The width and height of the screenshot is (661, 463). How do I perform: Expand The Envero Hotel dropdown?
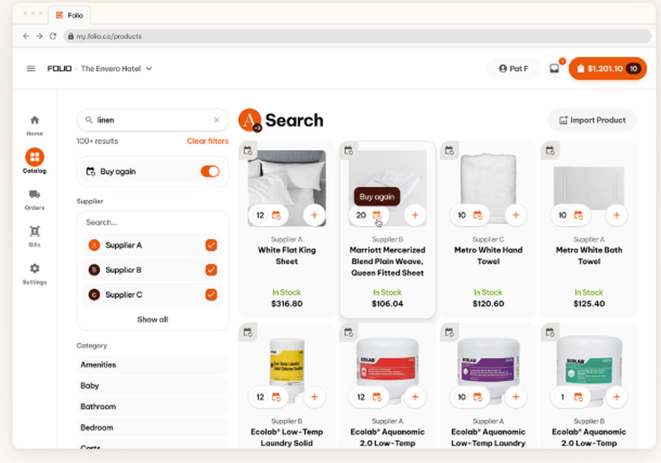tap(116, 68)
